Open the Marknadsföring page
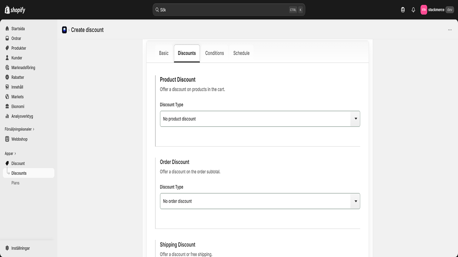This screenshot has height=257, width=458. [x=23, y=67]
